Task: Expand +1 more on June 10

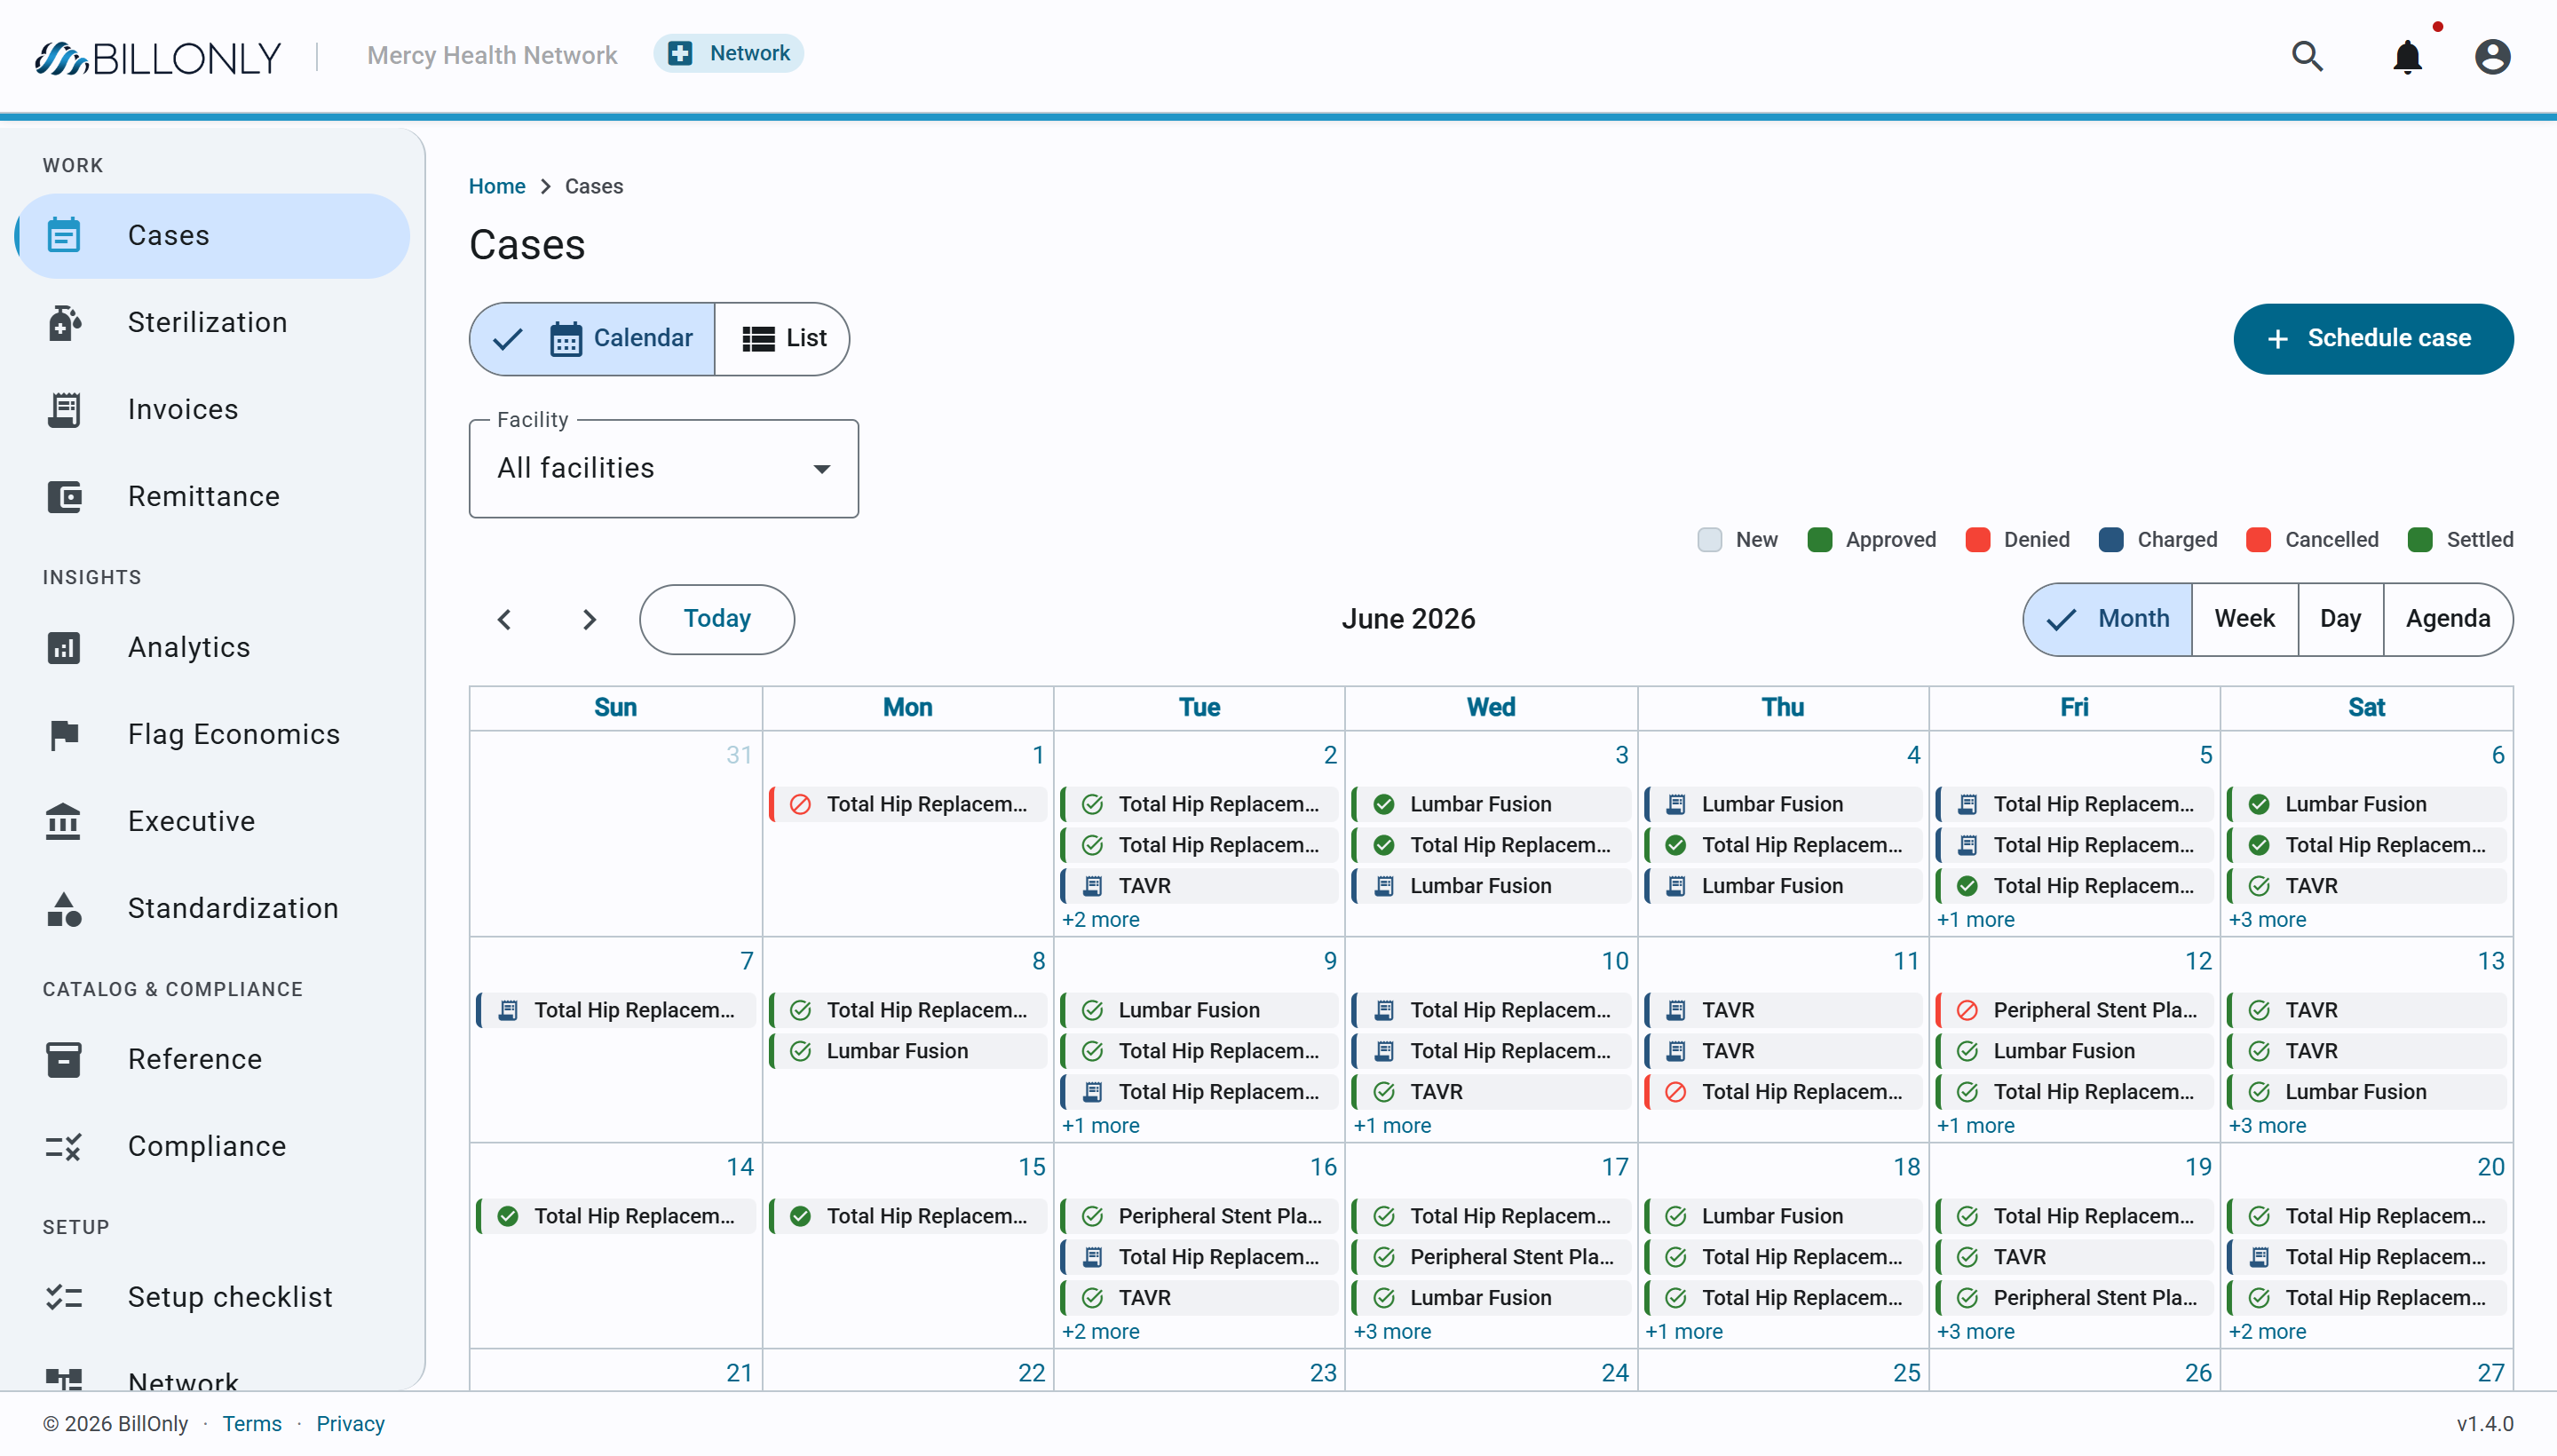Action: pos(1392,1126)
